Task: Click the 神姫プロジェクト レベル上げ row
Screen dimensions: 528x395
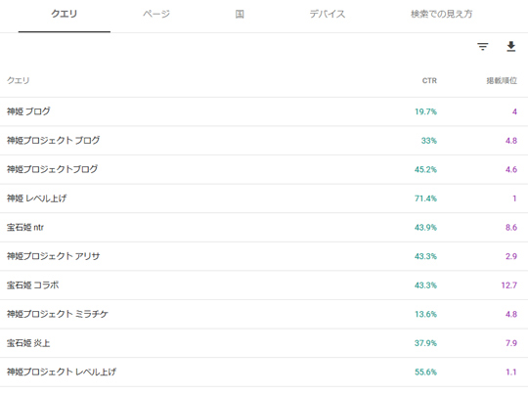Action: [x=264, y=373]
